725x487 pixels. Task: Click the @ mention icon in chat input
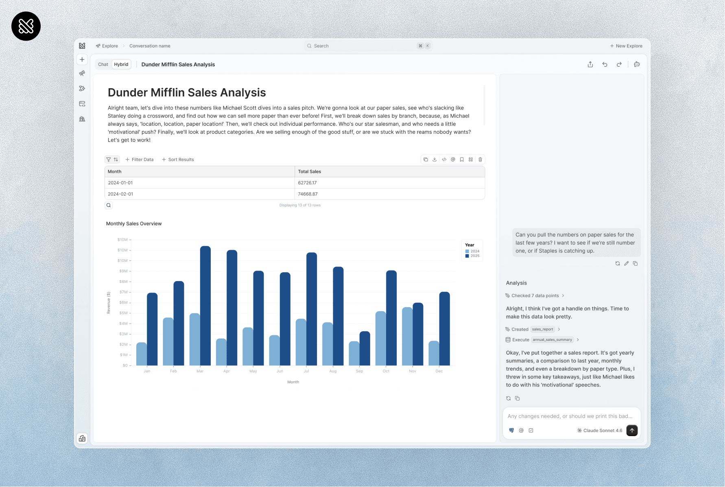521,430
